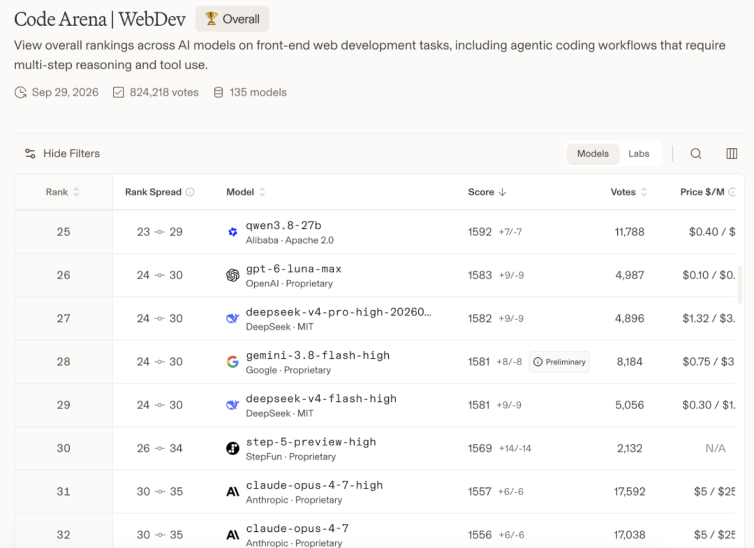Sort by the Votes column header
This screenshot has width=754, height=548.
tap(629, 192)
